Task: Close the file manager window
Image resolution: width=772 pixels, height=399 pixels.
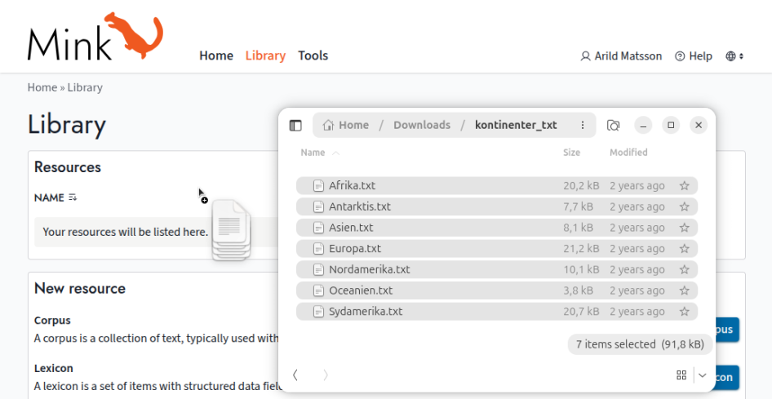Action: [x=699, y=125]
